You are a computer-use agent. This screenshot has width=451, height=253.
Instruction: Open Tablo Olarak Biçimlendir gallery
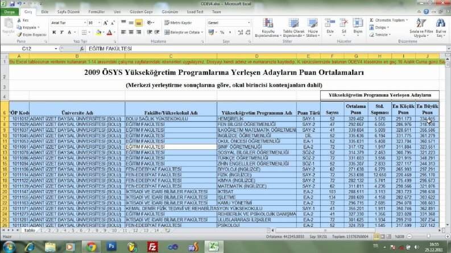[293, 28]
